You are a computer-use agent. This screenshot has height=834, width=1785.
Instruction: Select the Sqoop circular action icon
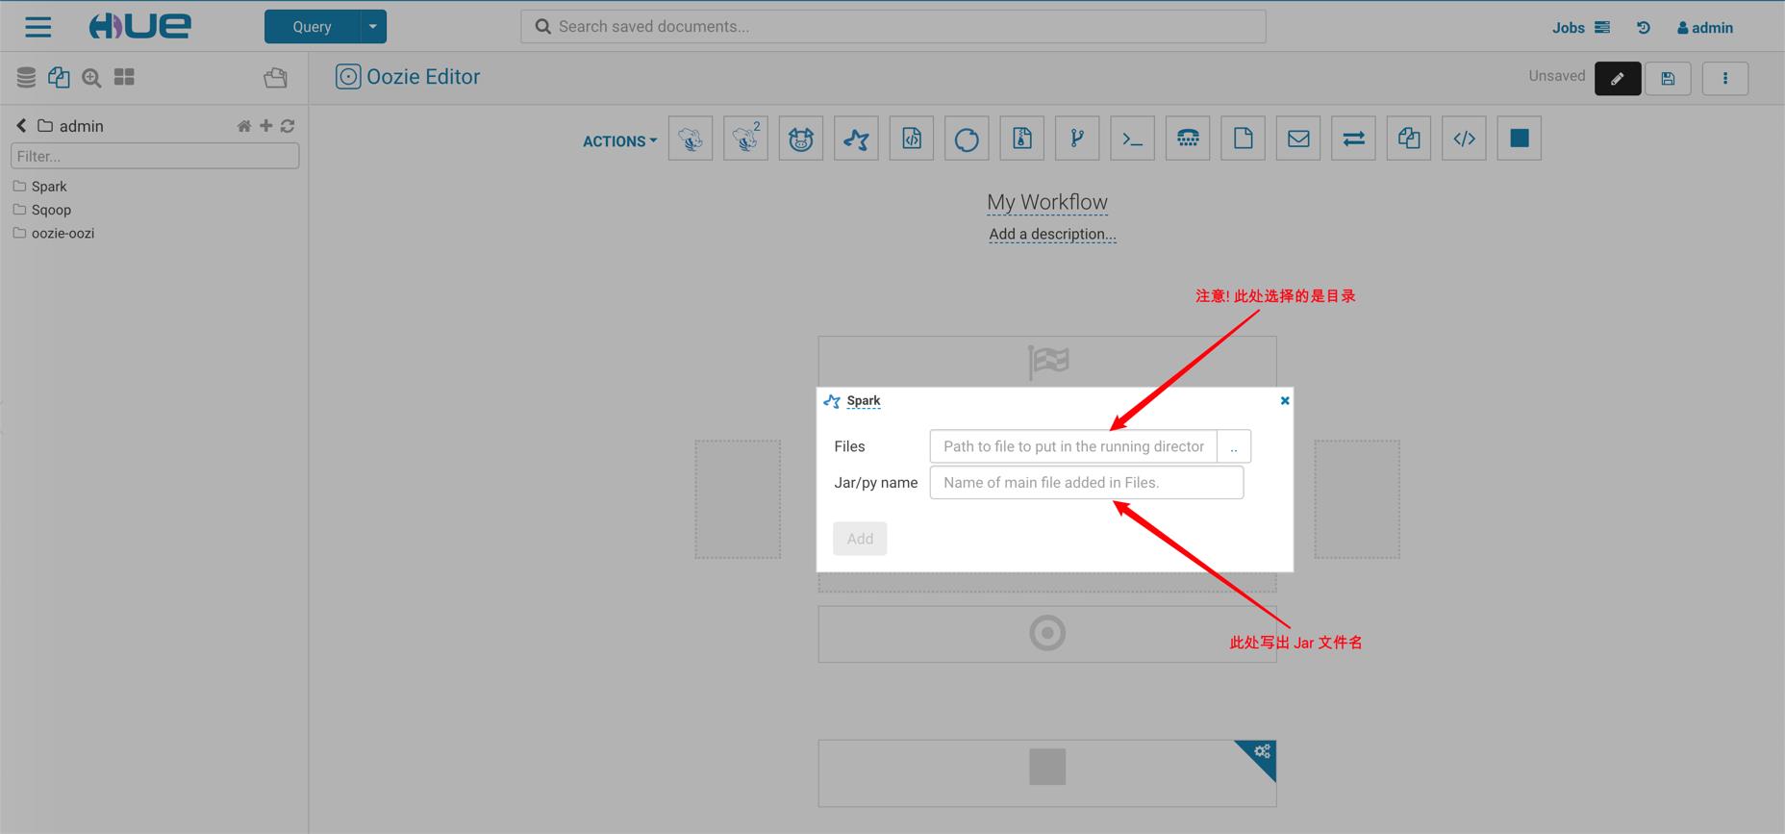(967, 139)
